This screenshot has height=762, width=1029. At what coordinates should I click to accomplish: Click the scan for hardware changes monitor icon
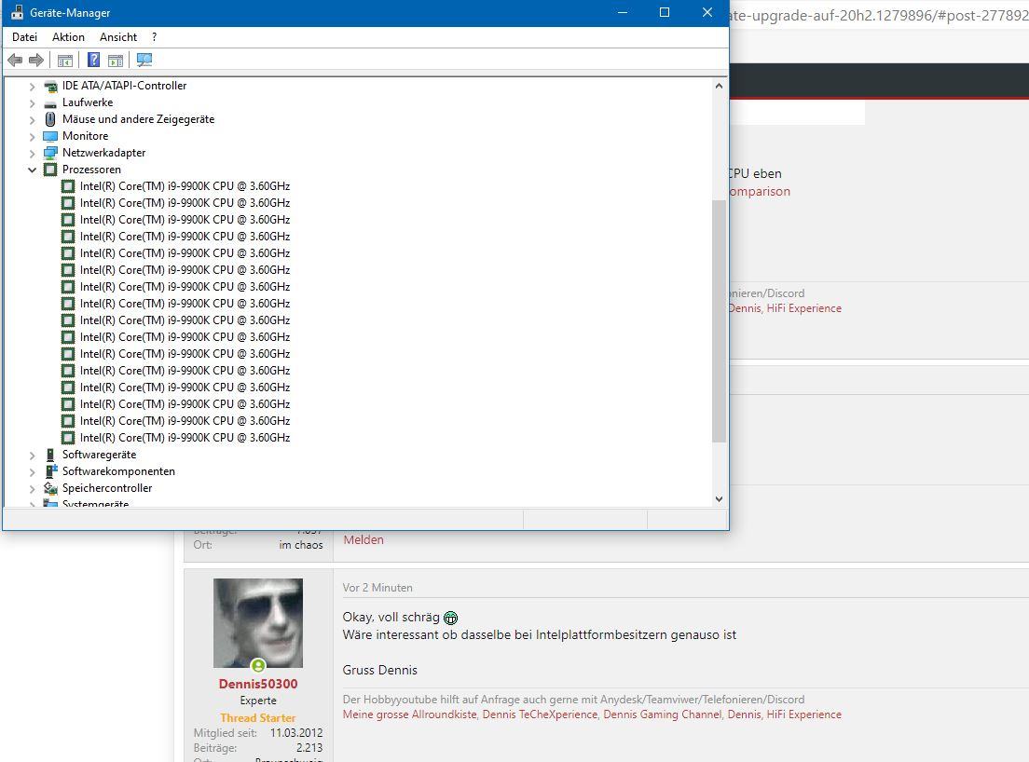(x=144, y=61)
